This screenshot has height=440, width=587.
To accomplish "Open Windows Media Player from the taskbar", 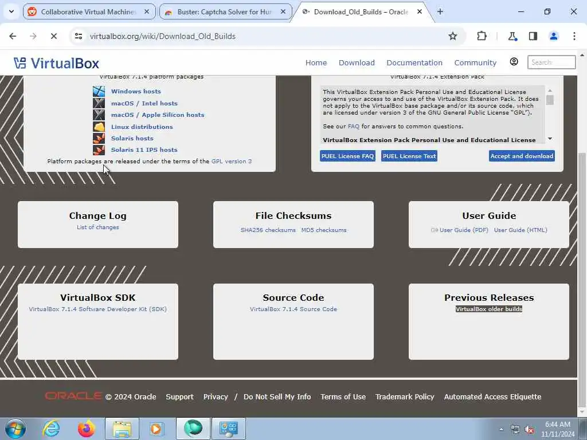I will (156, 429).
